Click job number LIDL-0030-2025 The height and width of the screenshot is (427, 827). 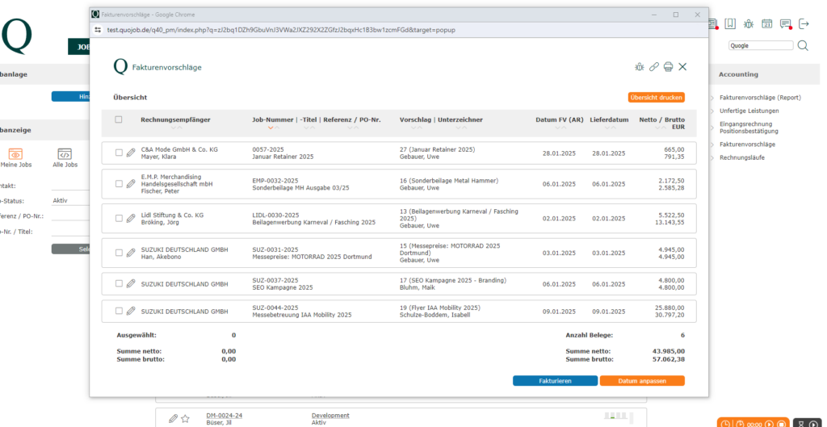tap(276, 215)
